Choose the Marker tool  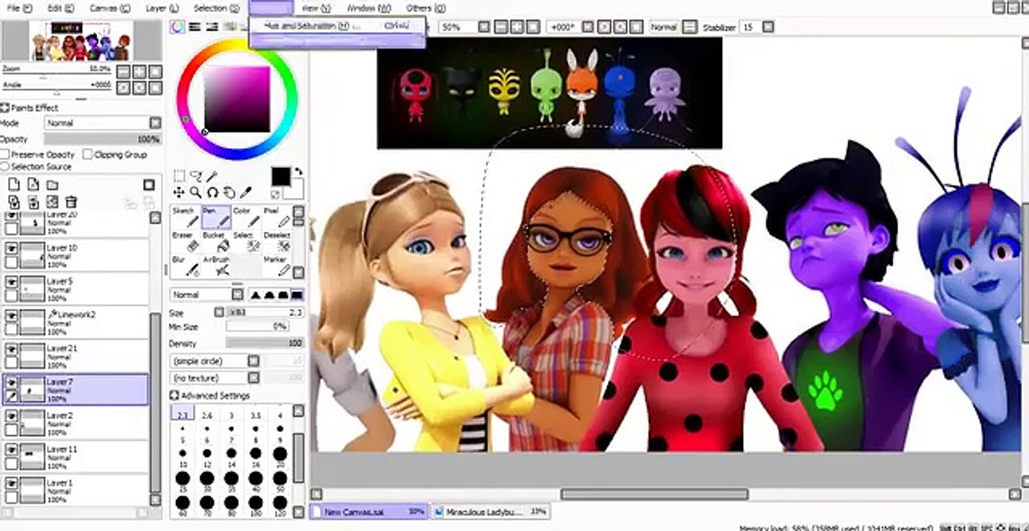pos(276,266)
